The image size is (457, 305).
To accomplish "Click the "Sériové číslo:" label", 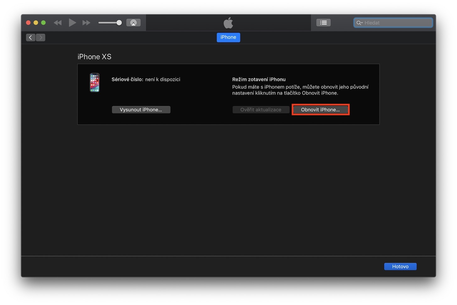I will 127,79.
